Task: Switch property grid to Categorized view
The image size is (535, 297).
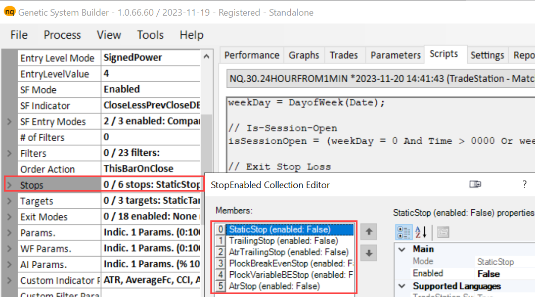Action: 404,232
